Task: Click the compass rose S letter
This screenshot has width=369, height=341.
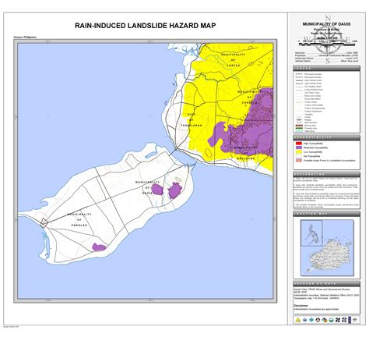Action: [328, 62]
